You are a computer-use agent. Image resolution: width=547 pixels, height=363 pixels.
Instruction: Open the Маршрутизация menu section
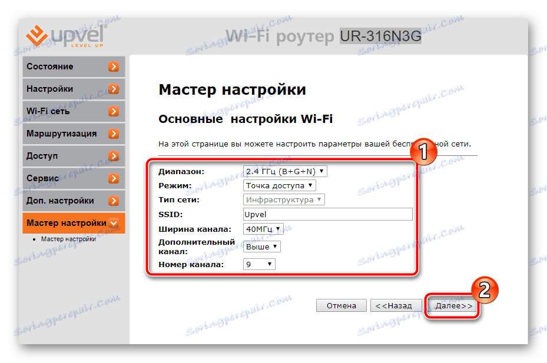click(x=74, y=134)
